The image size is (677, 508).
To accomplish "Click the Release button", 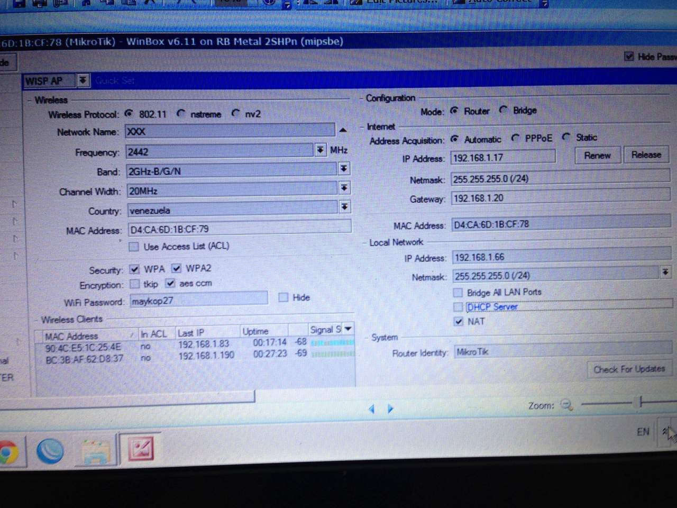I will 646,155.
